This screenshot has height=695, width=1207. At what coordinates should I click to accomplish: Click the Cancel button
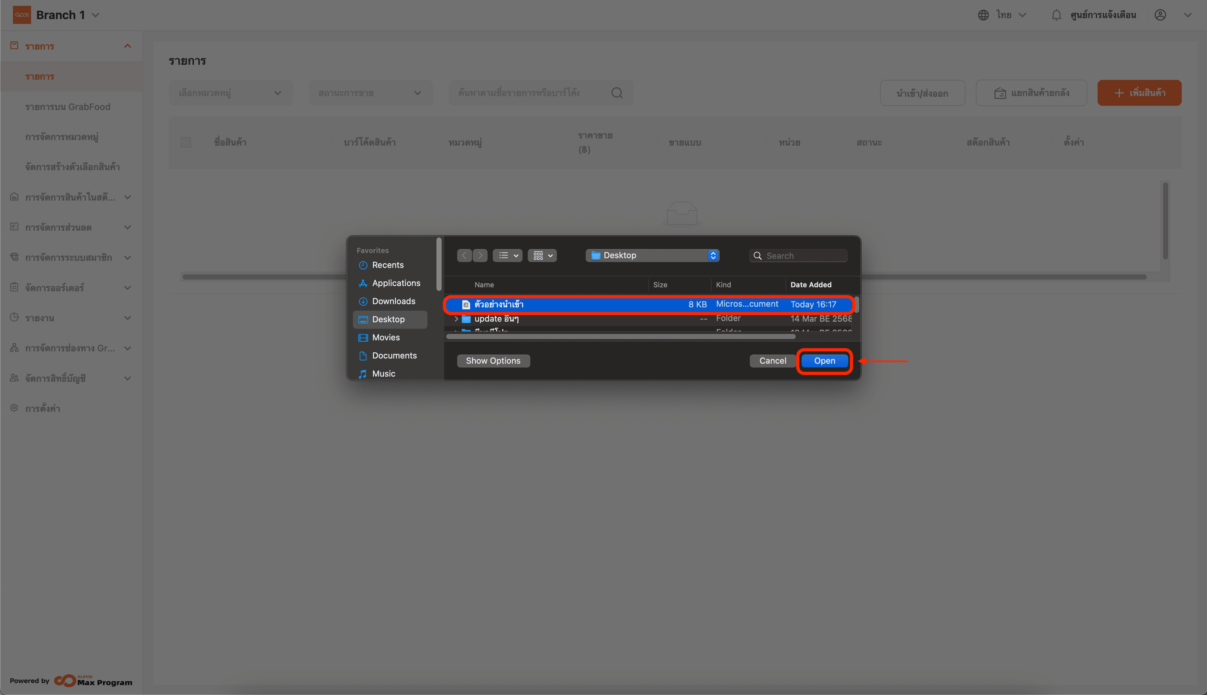(x=773, y=361)
